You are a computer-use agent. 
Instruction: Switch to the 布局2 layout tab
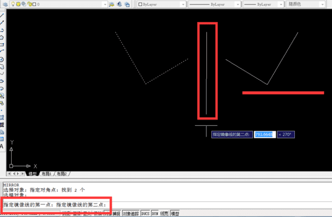pyautogui.click(x=62, y=174)
